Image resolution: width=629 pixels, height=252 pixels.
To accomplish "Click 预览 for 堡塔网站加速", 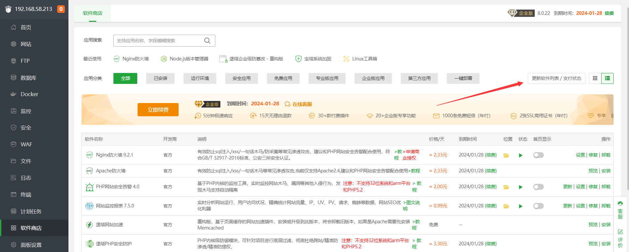I will 593,225.
